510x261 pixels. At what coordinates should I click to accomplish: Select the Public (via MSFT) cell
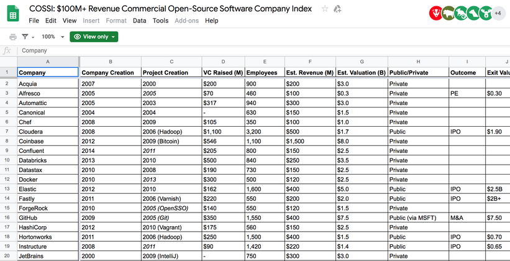tap(418, 217)
